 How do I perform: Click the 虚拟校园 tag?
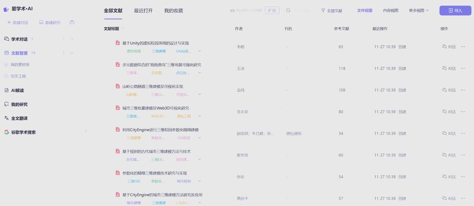[x=133, y=51]
